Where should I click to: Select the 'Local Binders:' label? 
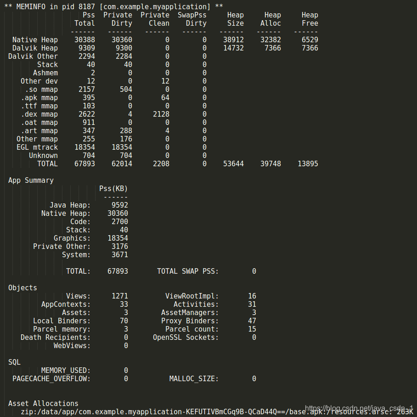(62, 321)
